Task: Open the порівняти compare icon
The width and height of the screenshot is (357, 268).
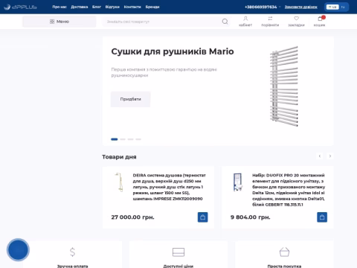Action: [x=270, y=21]
